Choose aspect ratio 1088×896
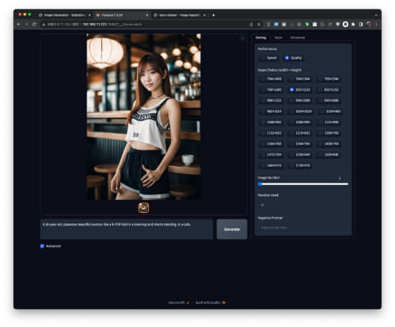This screenshot has height=327, width=395. [300, 122]
